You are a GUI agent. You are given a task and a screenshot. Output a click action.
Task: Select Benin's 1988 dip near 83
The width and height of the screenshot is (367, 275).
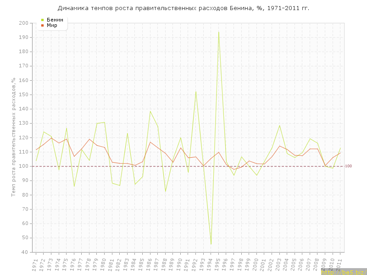tap(166, 191)
